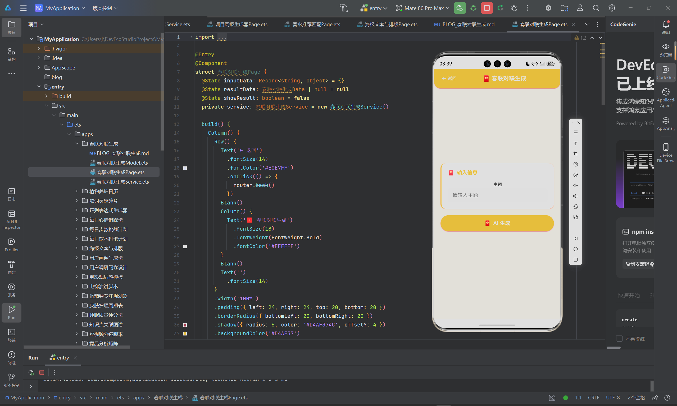
Task: Click the Debug bug icon in toolbar
Action: [473, 8]
